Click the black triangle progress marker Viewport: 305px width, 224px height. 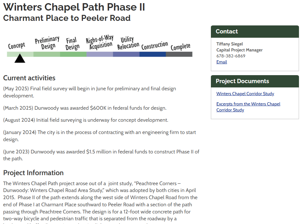[x=20, y=58]
